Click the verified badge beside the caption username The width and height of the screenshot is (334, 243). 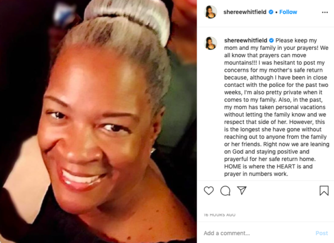pos(271,40)
